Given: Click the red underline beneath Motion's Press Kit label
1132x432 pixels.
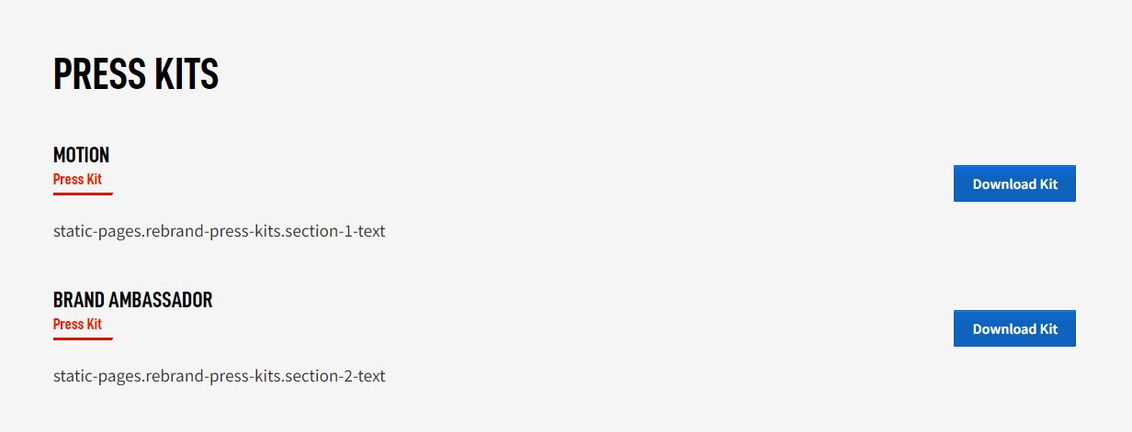Looking at the screenshot, I should (83, 194).
